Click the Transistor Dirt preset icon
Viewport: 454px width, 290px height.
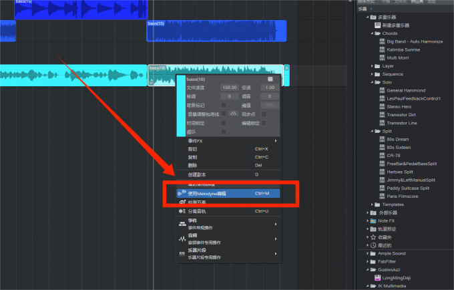(382, 115)
